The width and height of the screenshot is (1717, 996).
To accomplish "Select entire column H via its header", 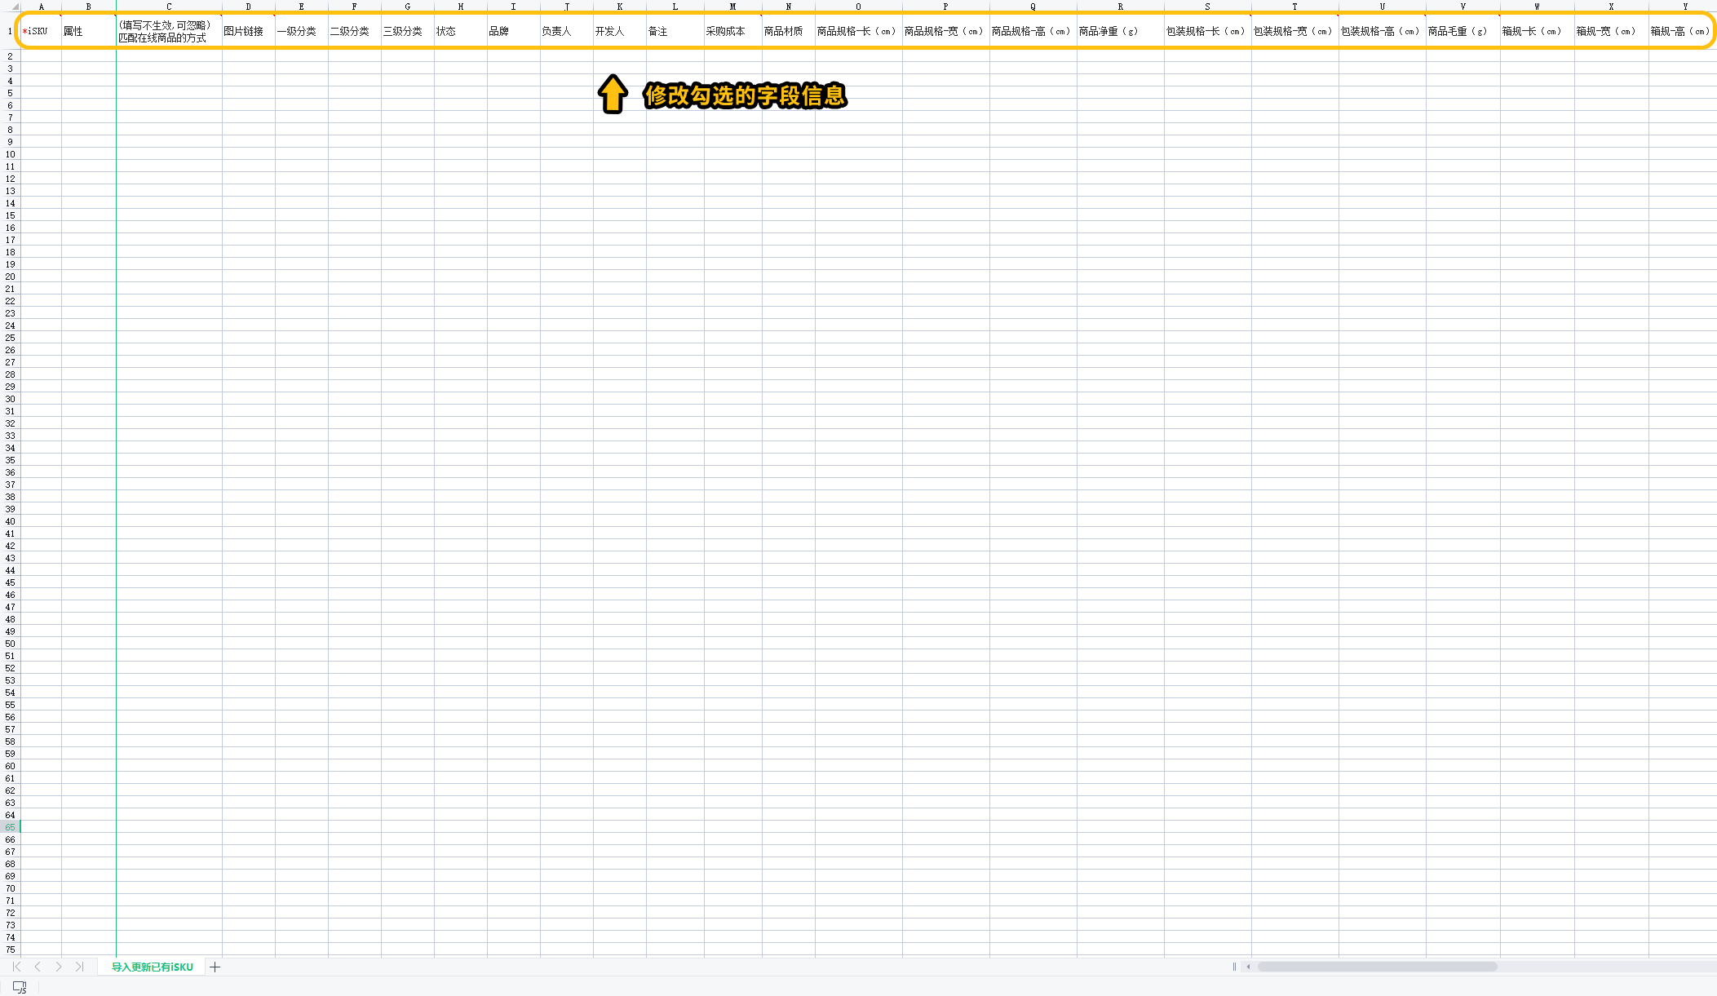I will [x=461, y=7].
